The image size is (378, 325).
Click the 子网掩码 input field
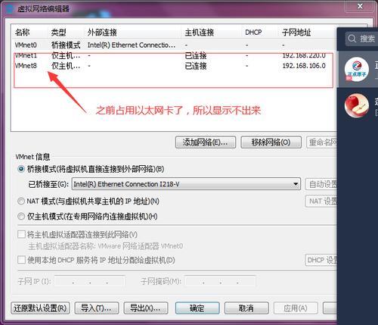pos(220,281)
